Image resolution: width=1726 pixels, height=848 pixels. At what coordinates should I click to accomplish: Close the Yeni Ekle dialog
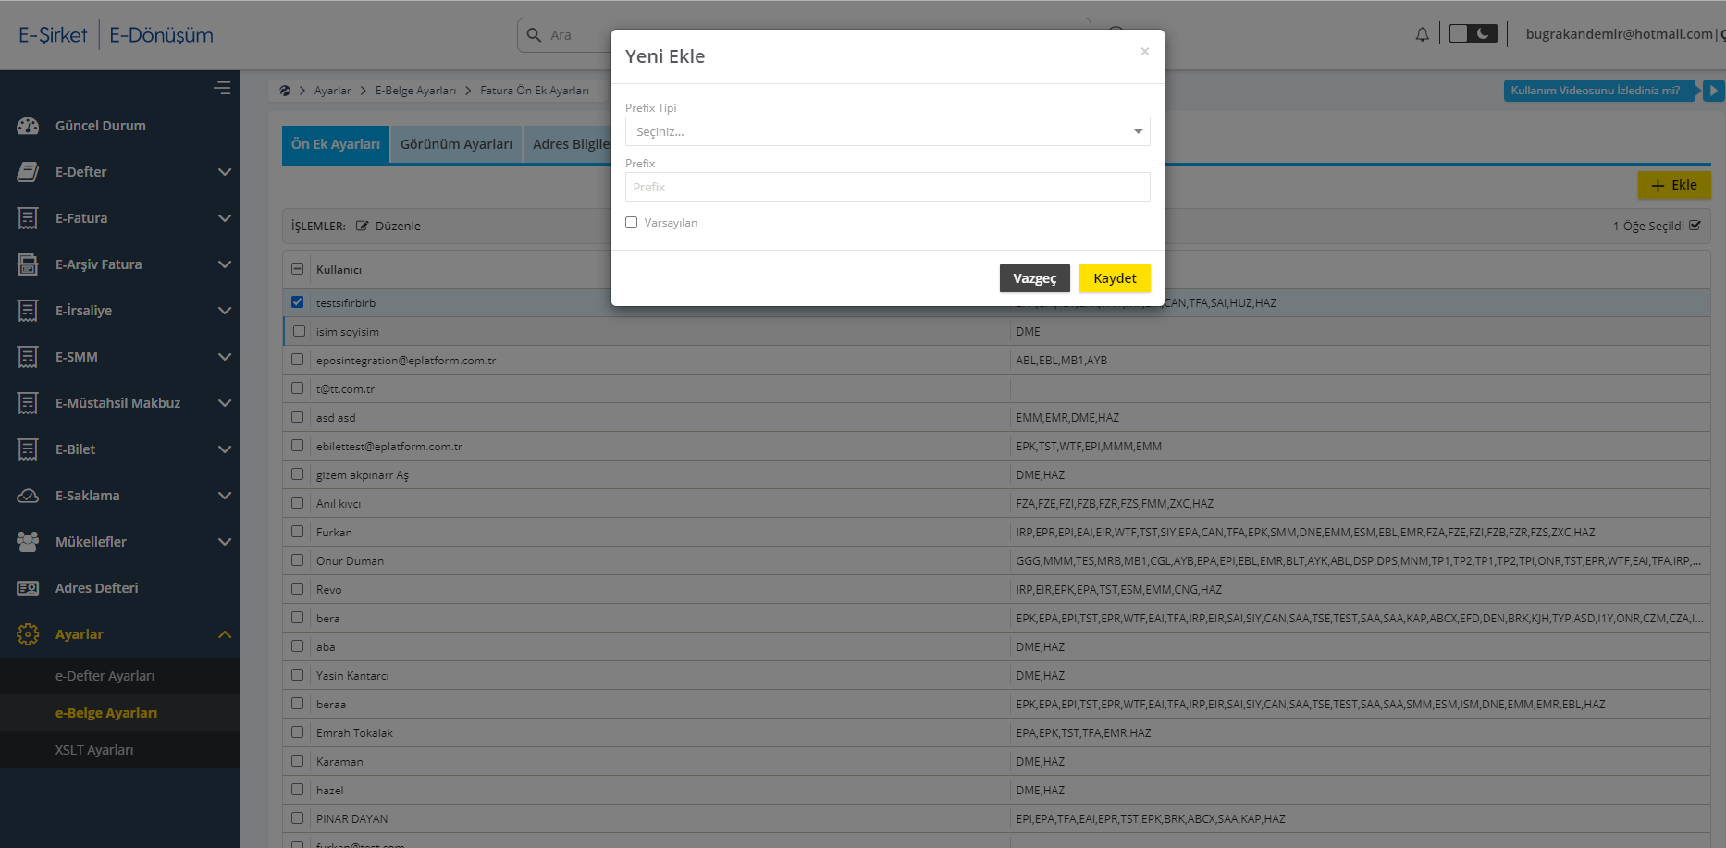click(x=1144, y=52)
